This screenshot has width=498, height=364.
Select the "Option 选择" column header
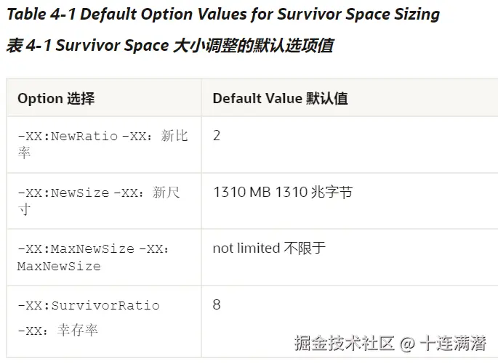click(56, 98)
